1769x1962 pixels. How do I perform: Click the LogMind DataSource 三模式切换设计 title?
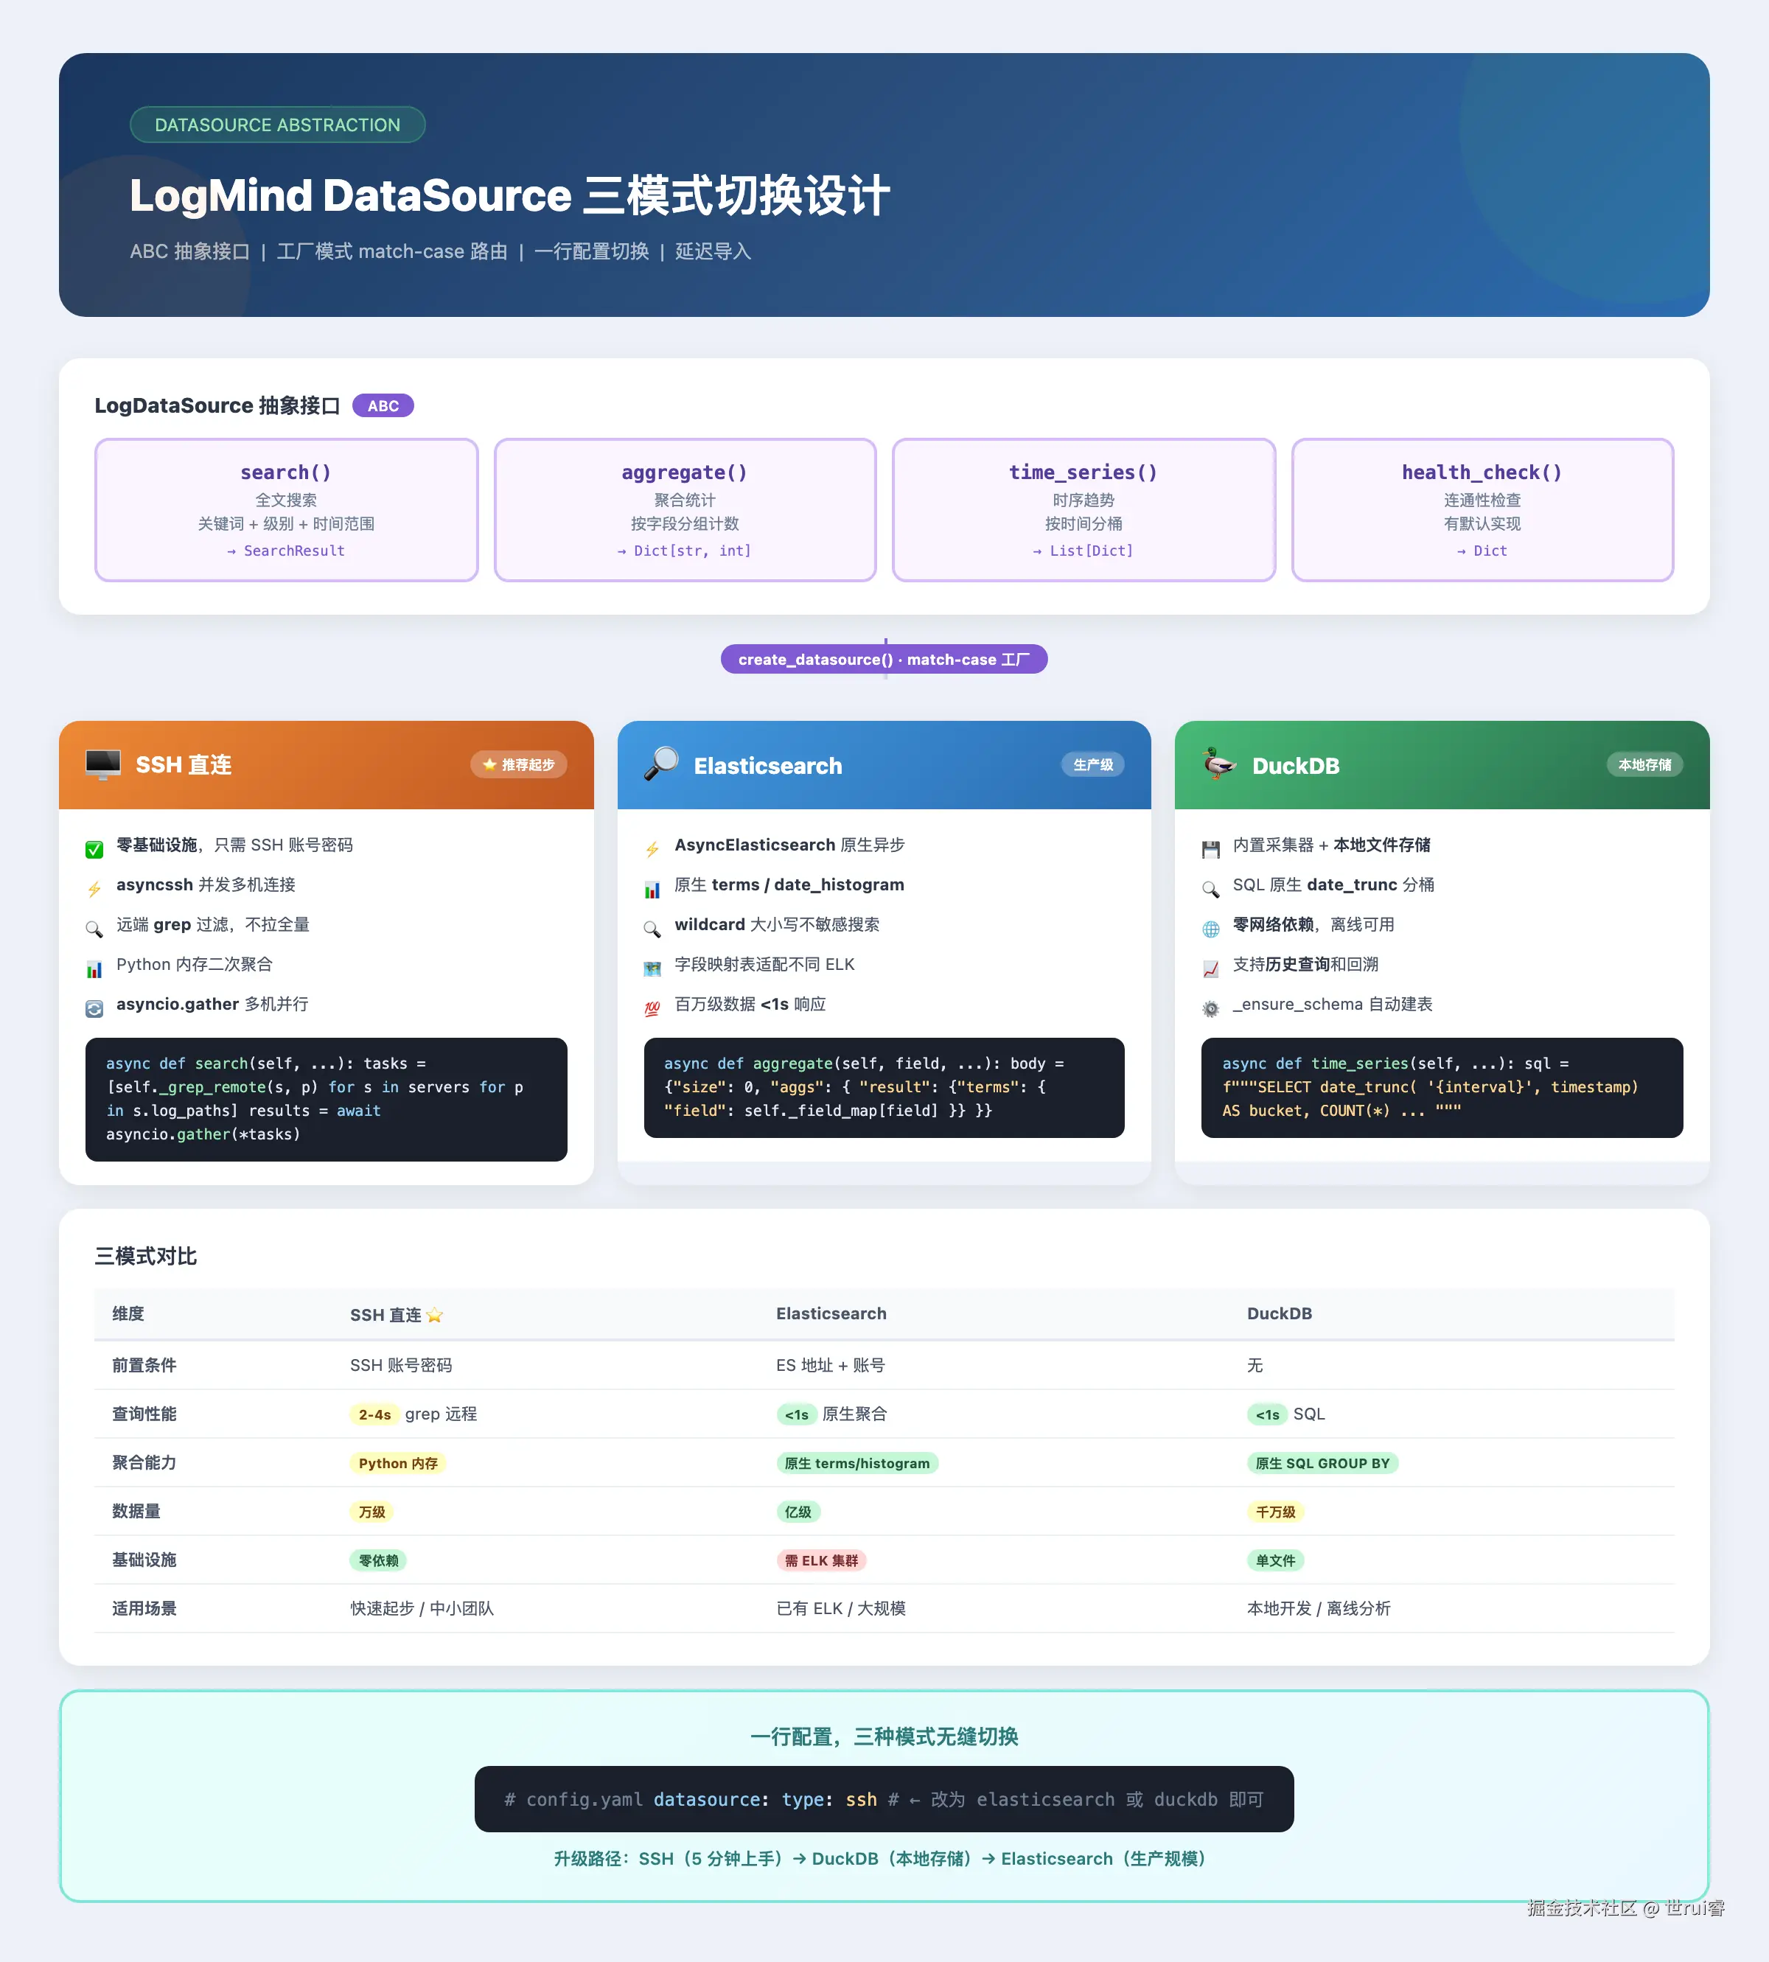pos(509,195)
